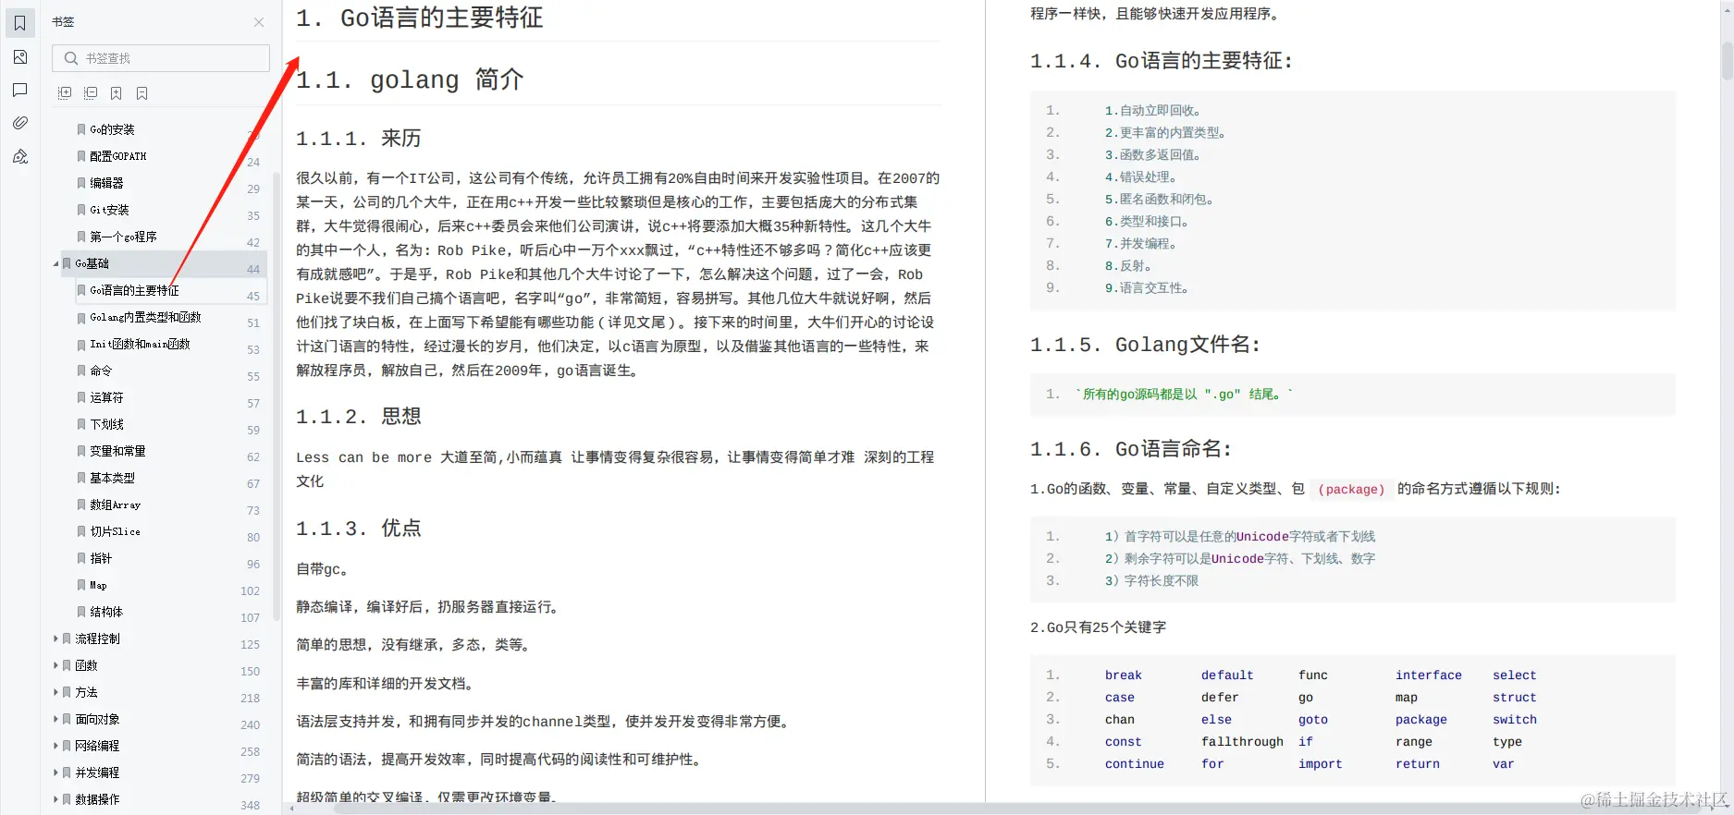Expand the 函数 bookmark group
Image resolution: width=1734 pixels, height=815 pixels.
tap(55, 665)
